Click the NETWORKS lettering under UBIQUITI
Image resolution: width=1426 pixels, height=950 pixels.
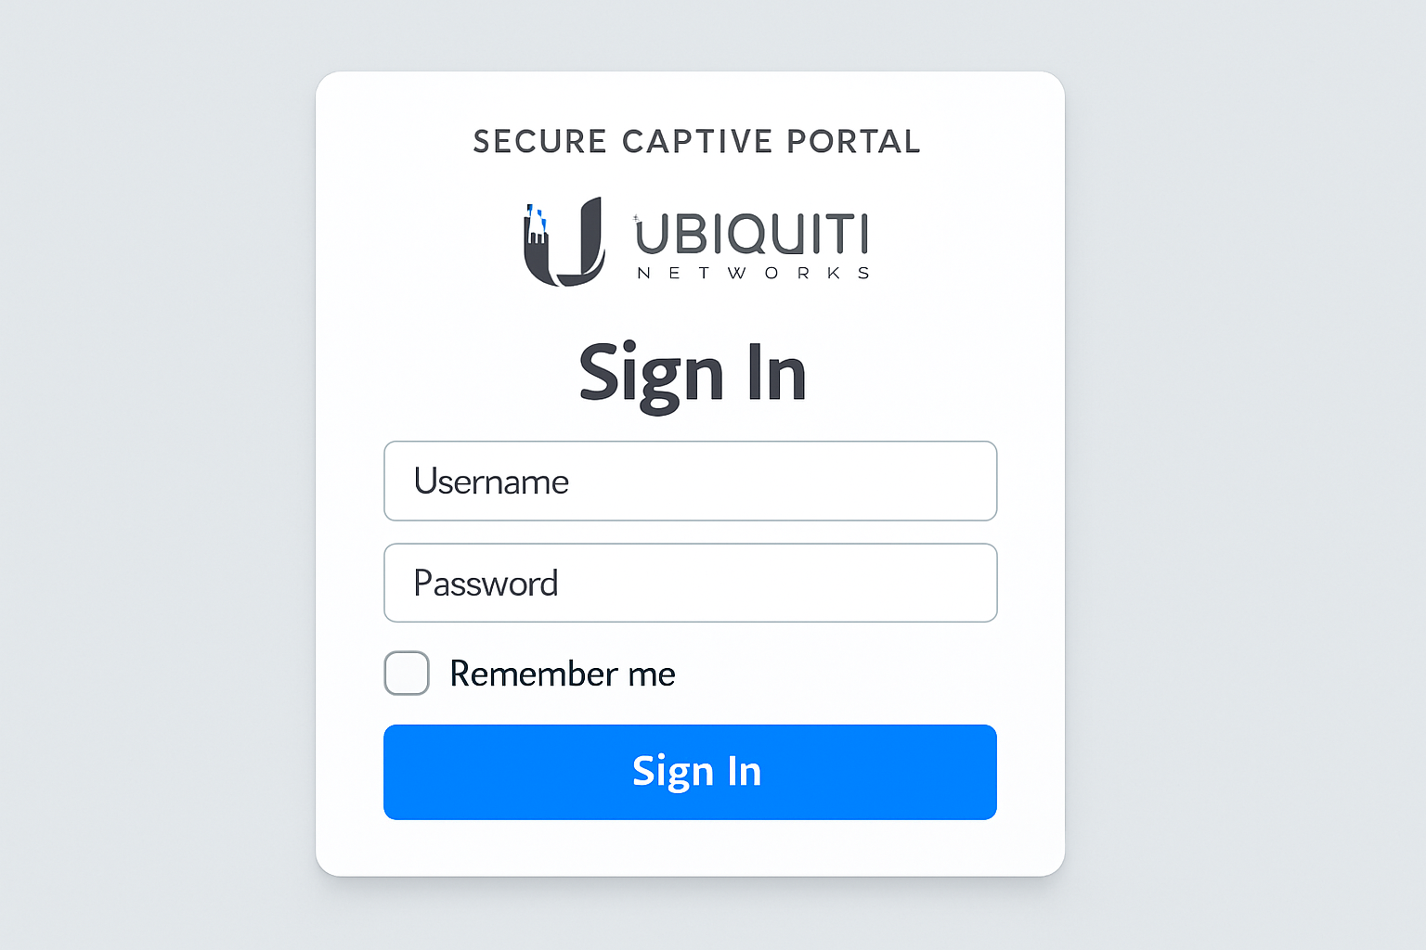[752, 273]
